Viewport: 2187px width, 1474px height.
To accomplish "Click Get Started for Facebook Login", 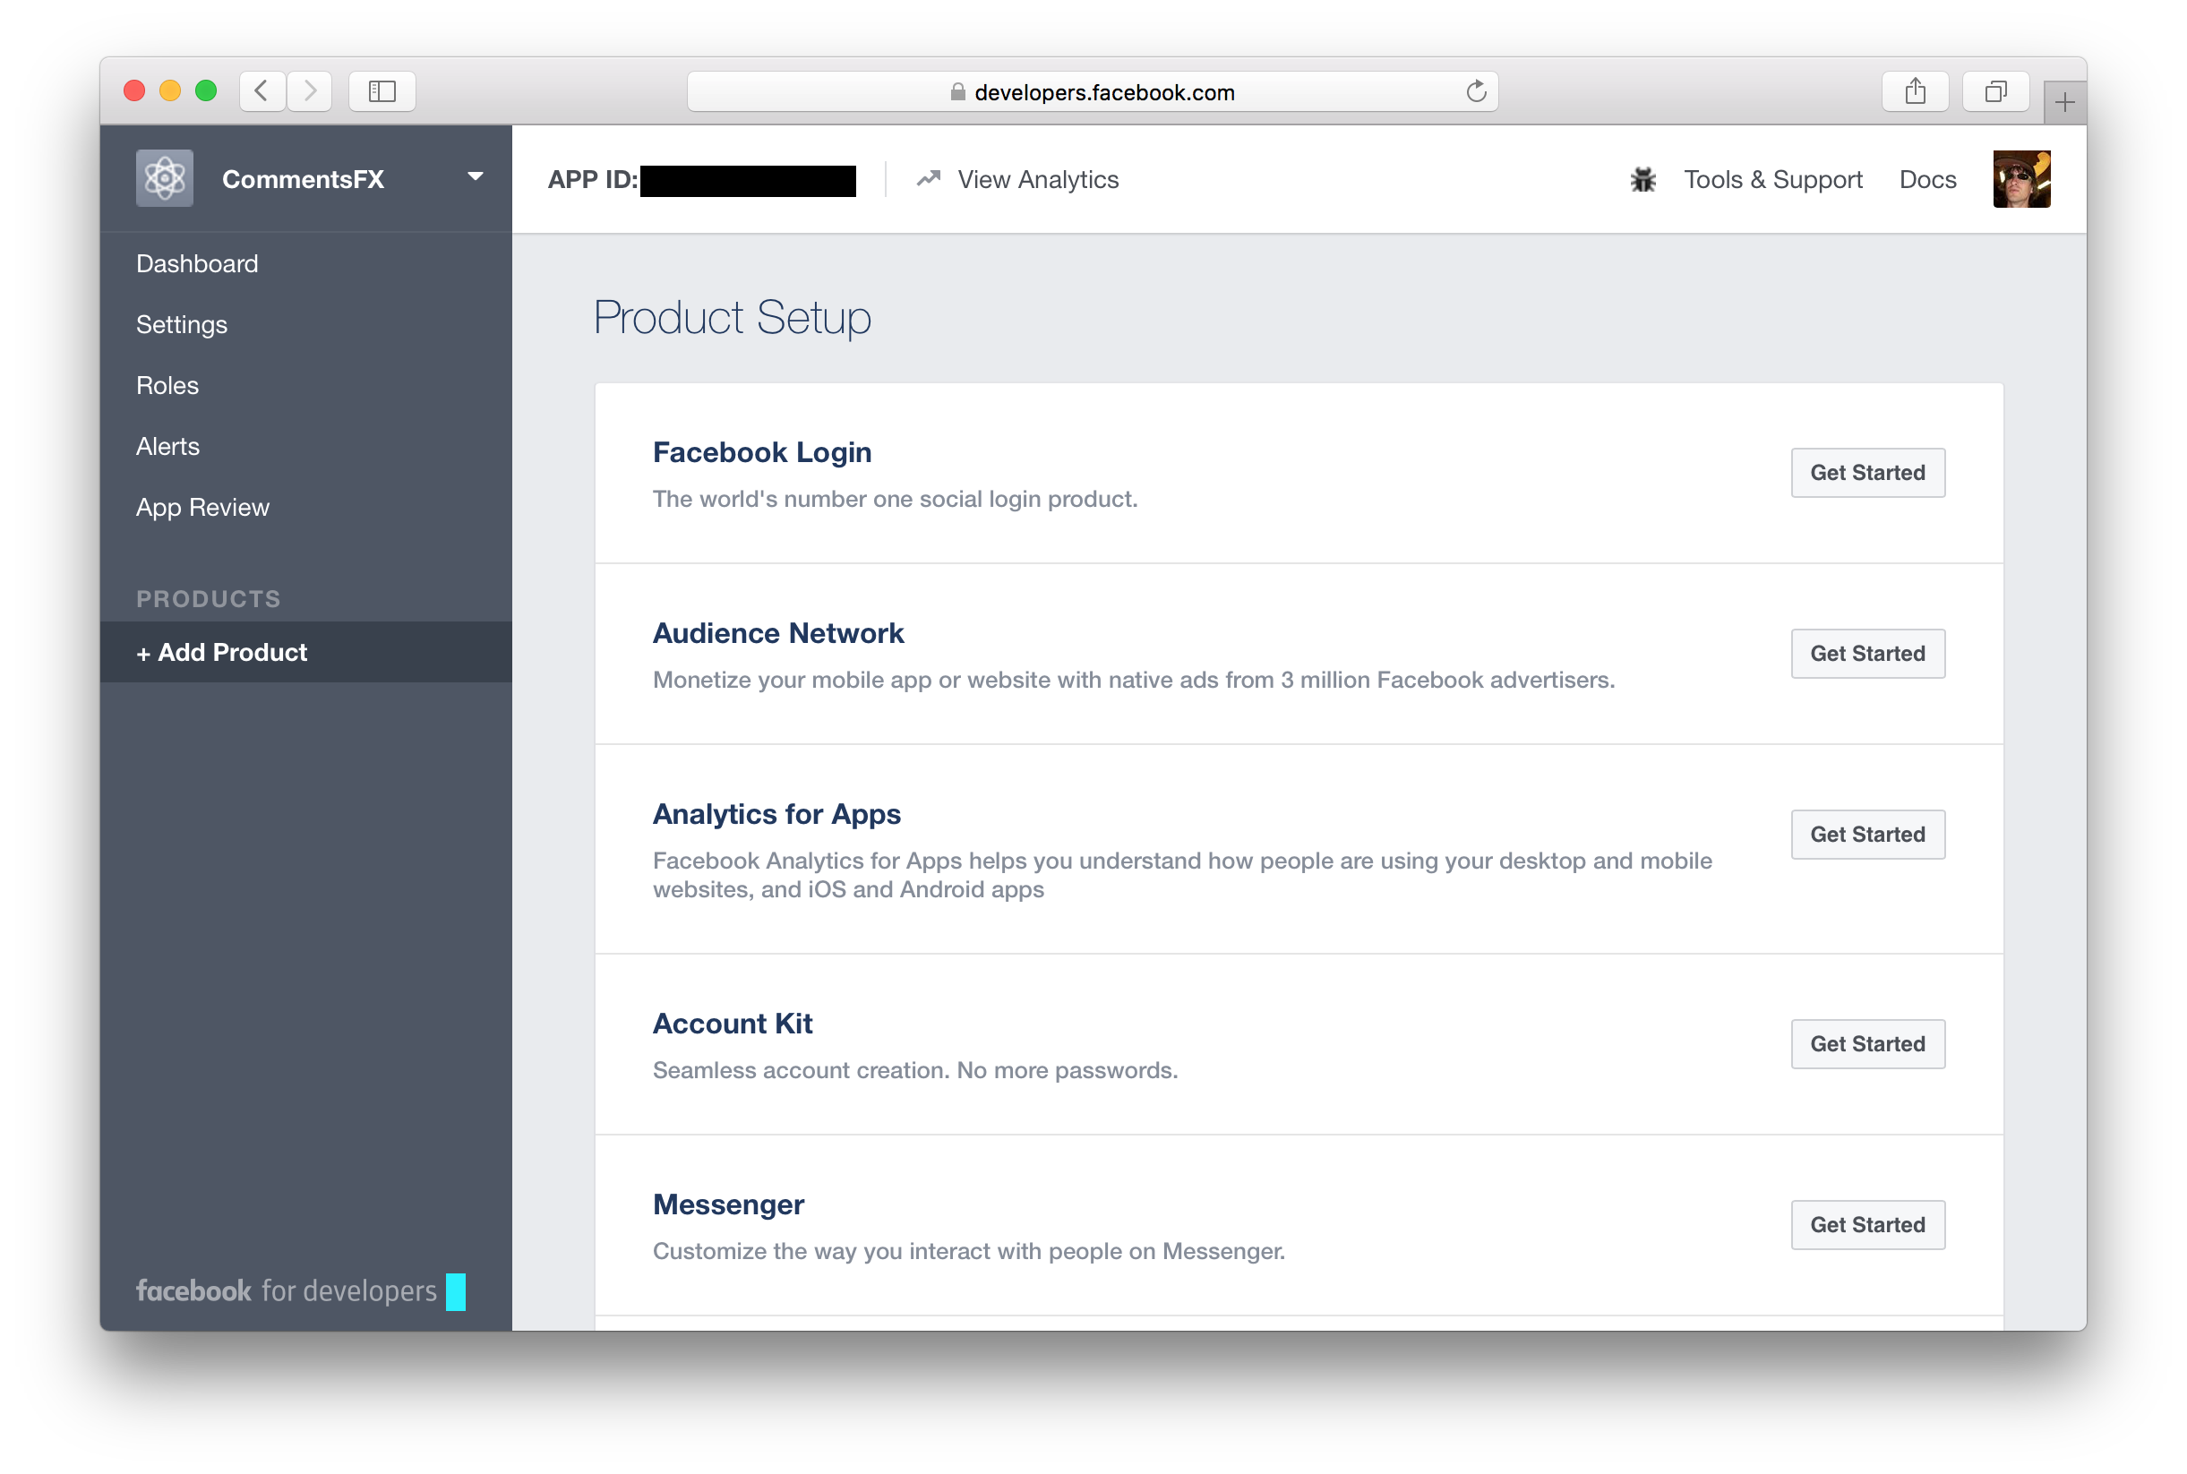I will [1866, 472].
